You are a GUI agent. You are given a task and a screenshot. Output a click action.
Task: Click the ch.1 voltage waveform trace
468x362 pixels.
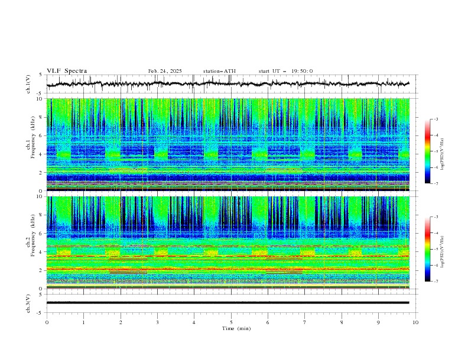click(x=227, y=84)
